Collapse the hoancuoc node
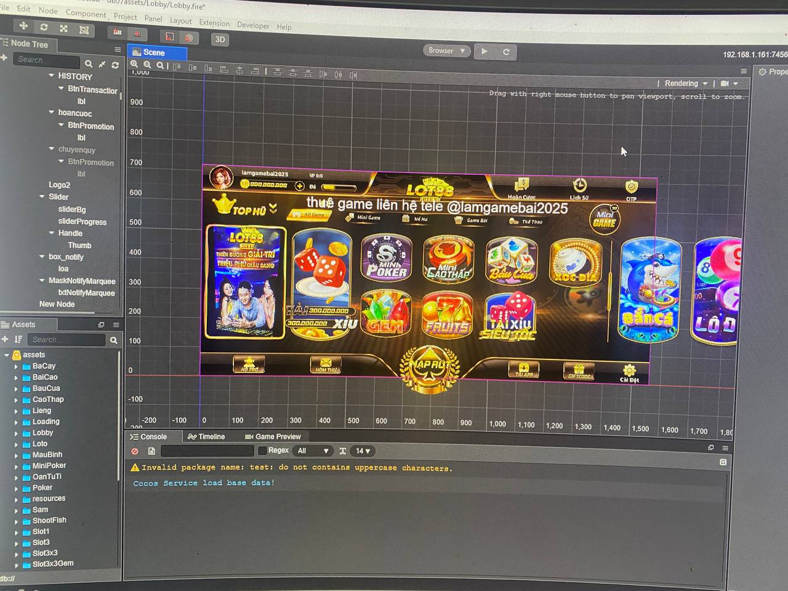Viewport: 788px width, 591px height. tap(51, 112)
